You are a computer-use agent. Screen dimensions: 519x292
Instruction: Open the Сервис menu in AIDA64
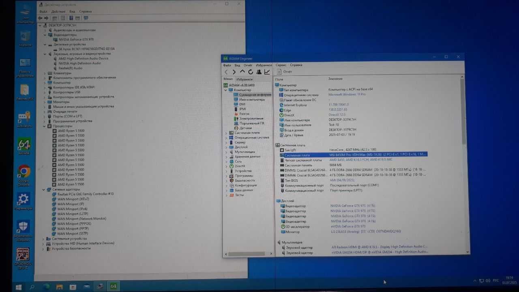coord(281,65)
